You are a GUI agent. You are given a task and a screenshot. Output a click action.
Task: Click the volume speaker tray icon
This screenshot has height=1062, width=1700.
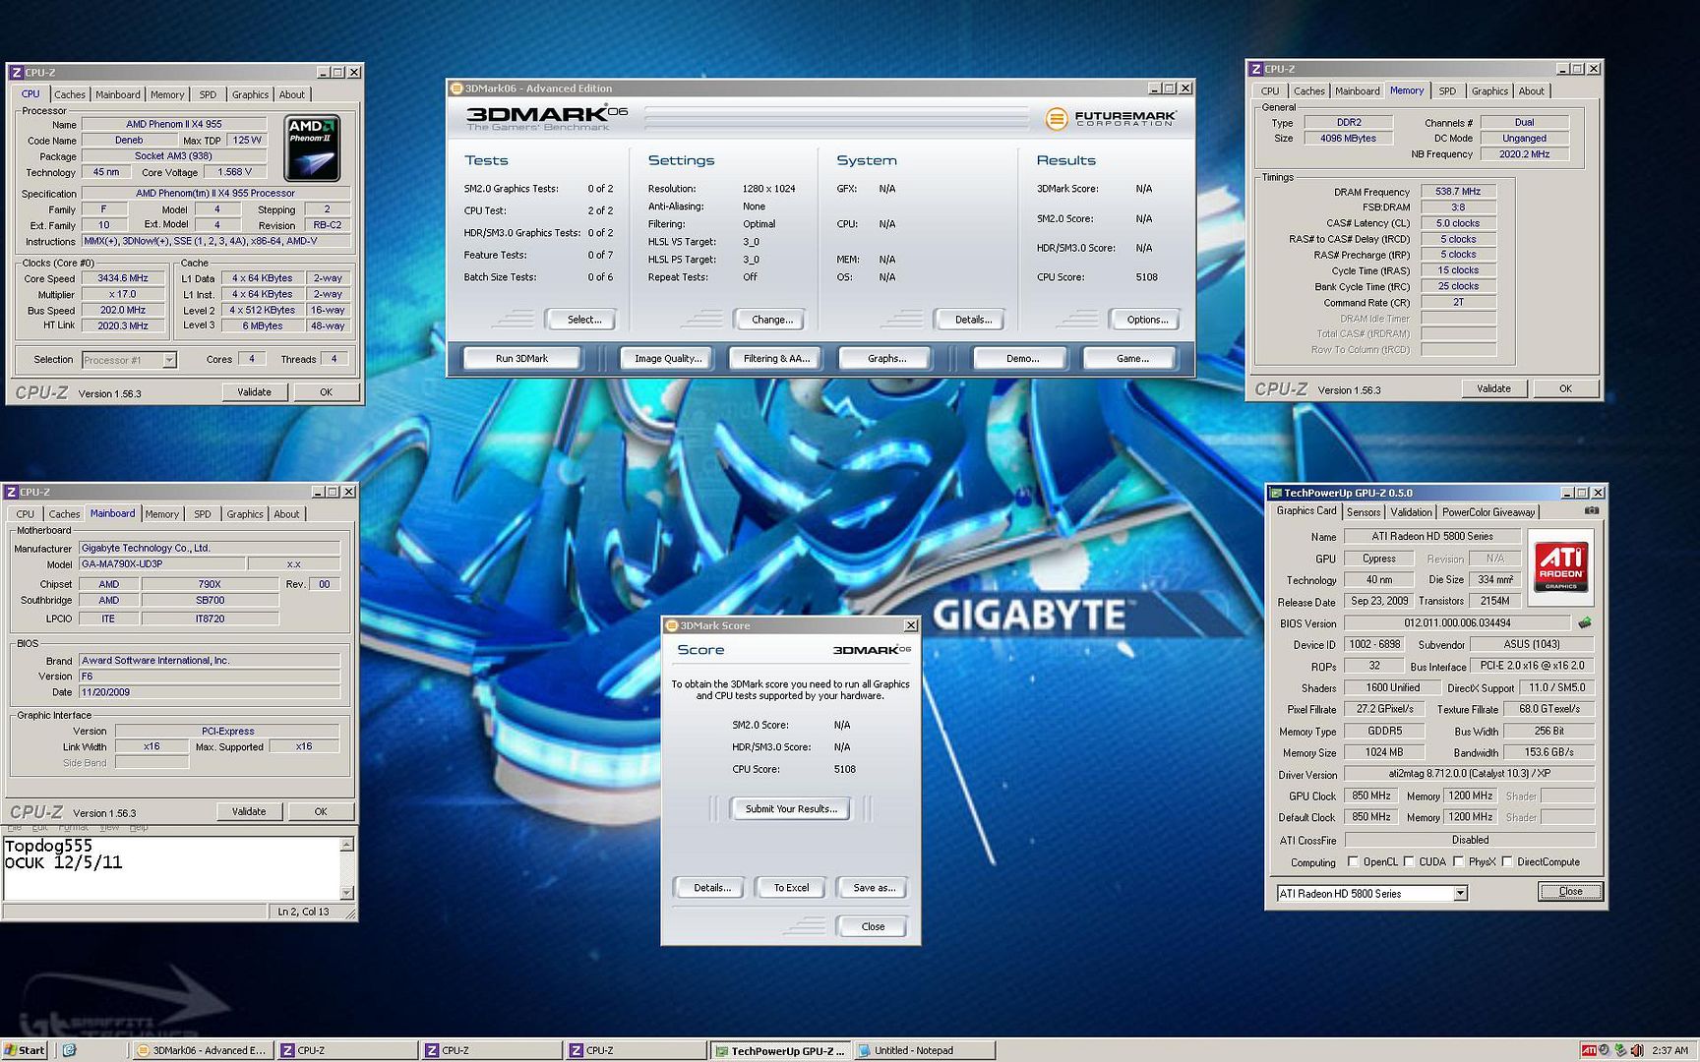(1636, 1050)
